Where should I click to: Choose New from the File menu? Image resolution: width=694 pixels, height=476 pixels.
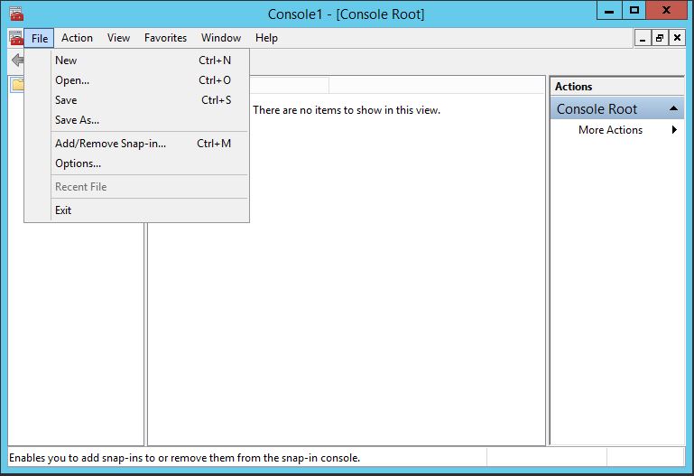tap(66, 61)
